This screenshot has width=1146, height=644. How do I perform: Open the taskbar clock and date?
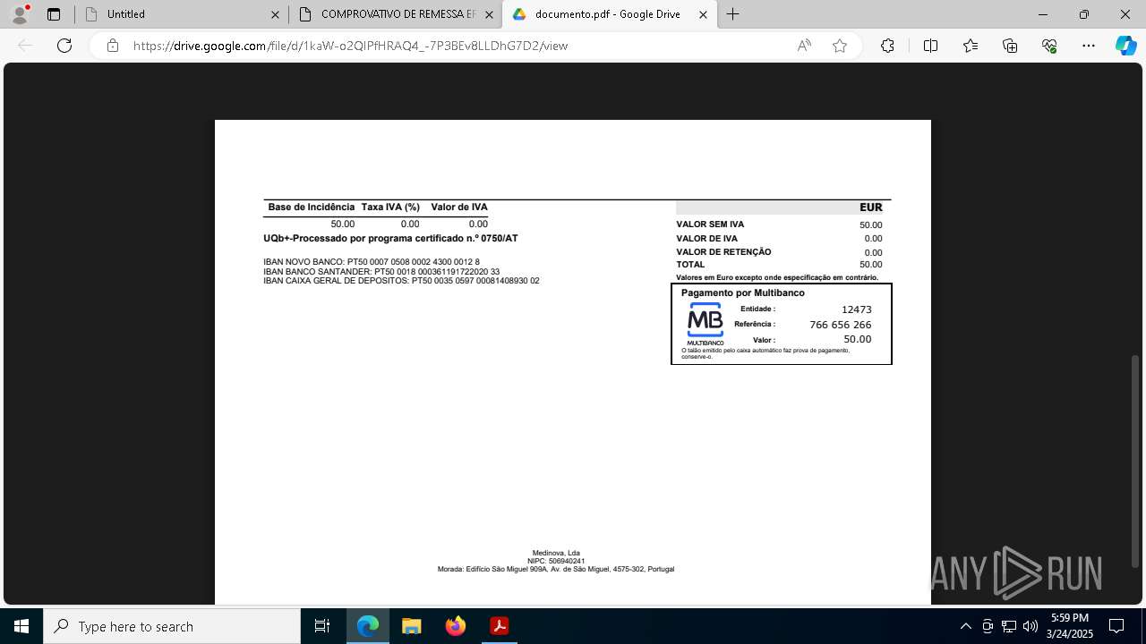tap(1070, 626)
